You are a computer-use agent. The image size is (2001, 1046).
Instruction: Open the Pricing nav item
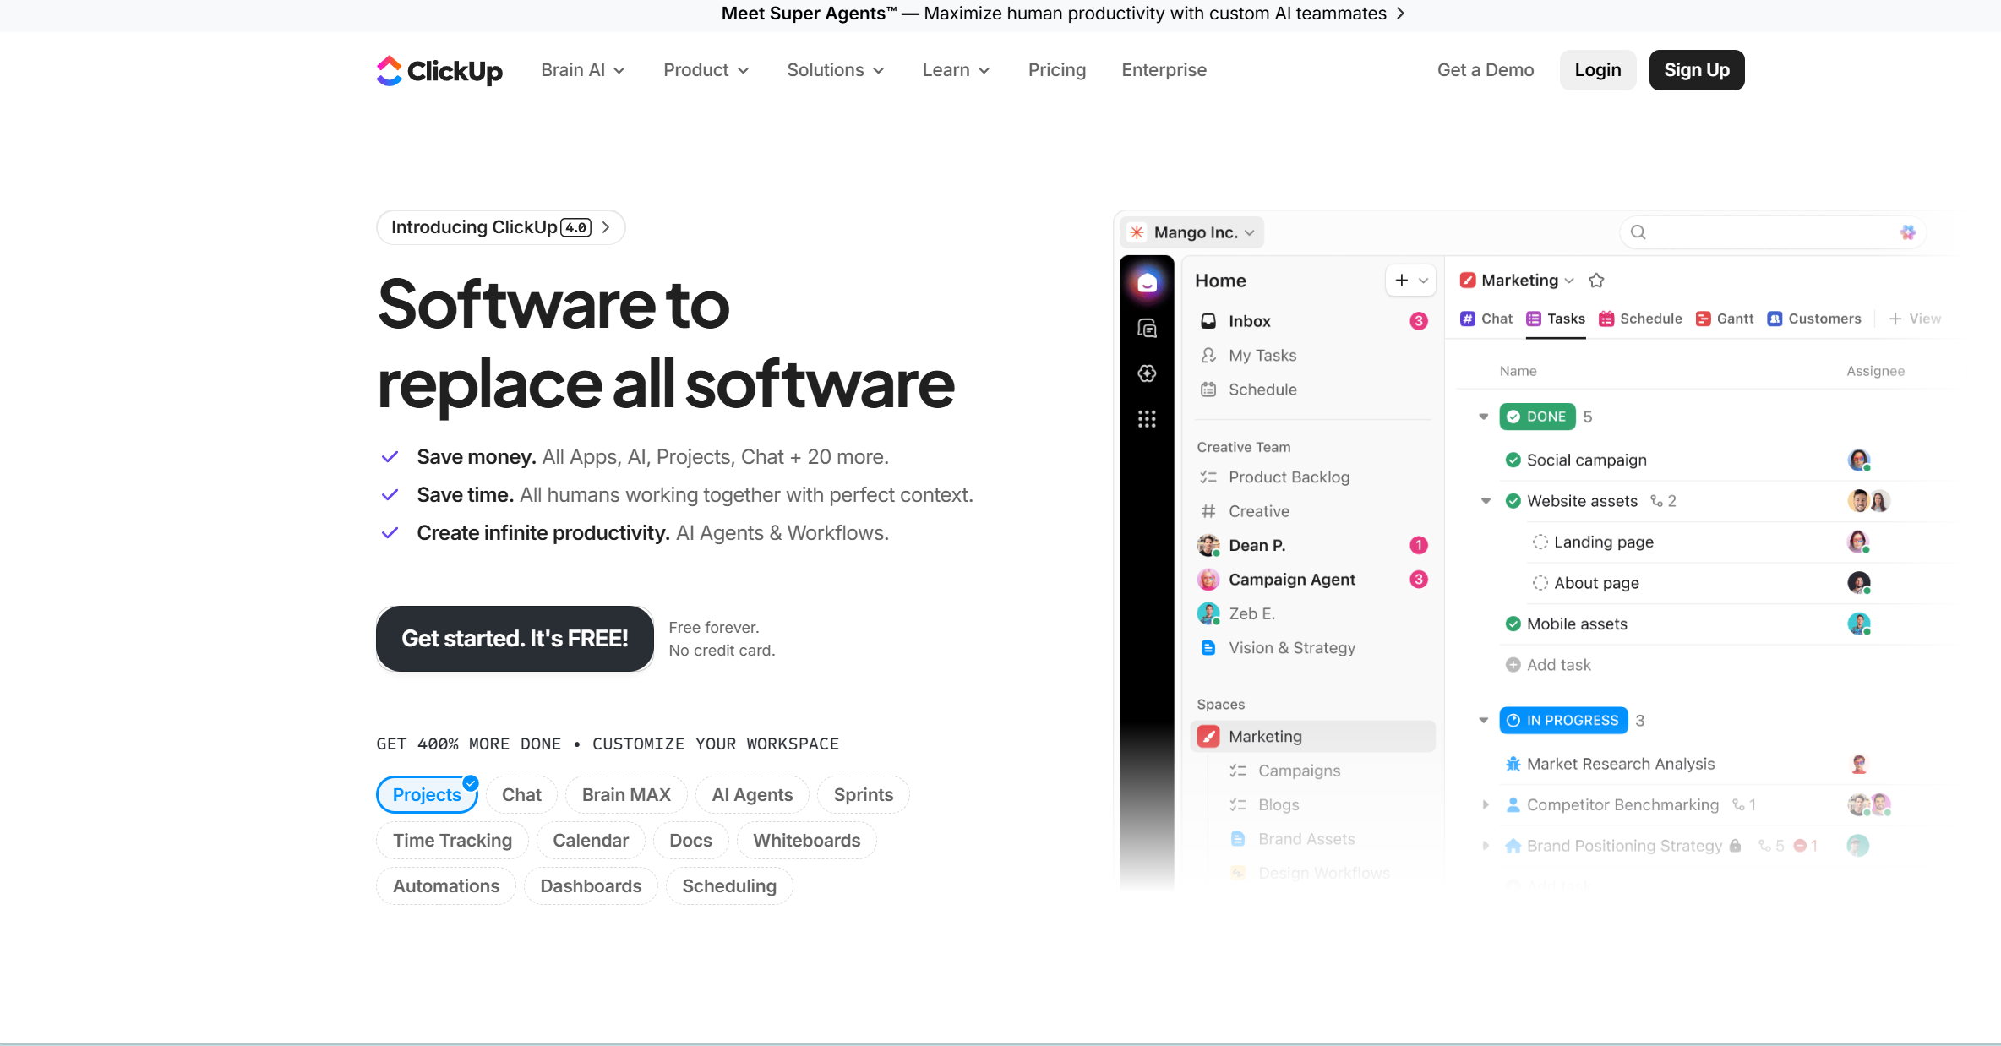[1057, 70]
